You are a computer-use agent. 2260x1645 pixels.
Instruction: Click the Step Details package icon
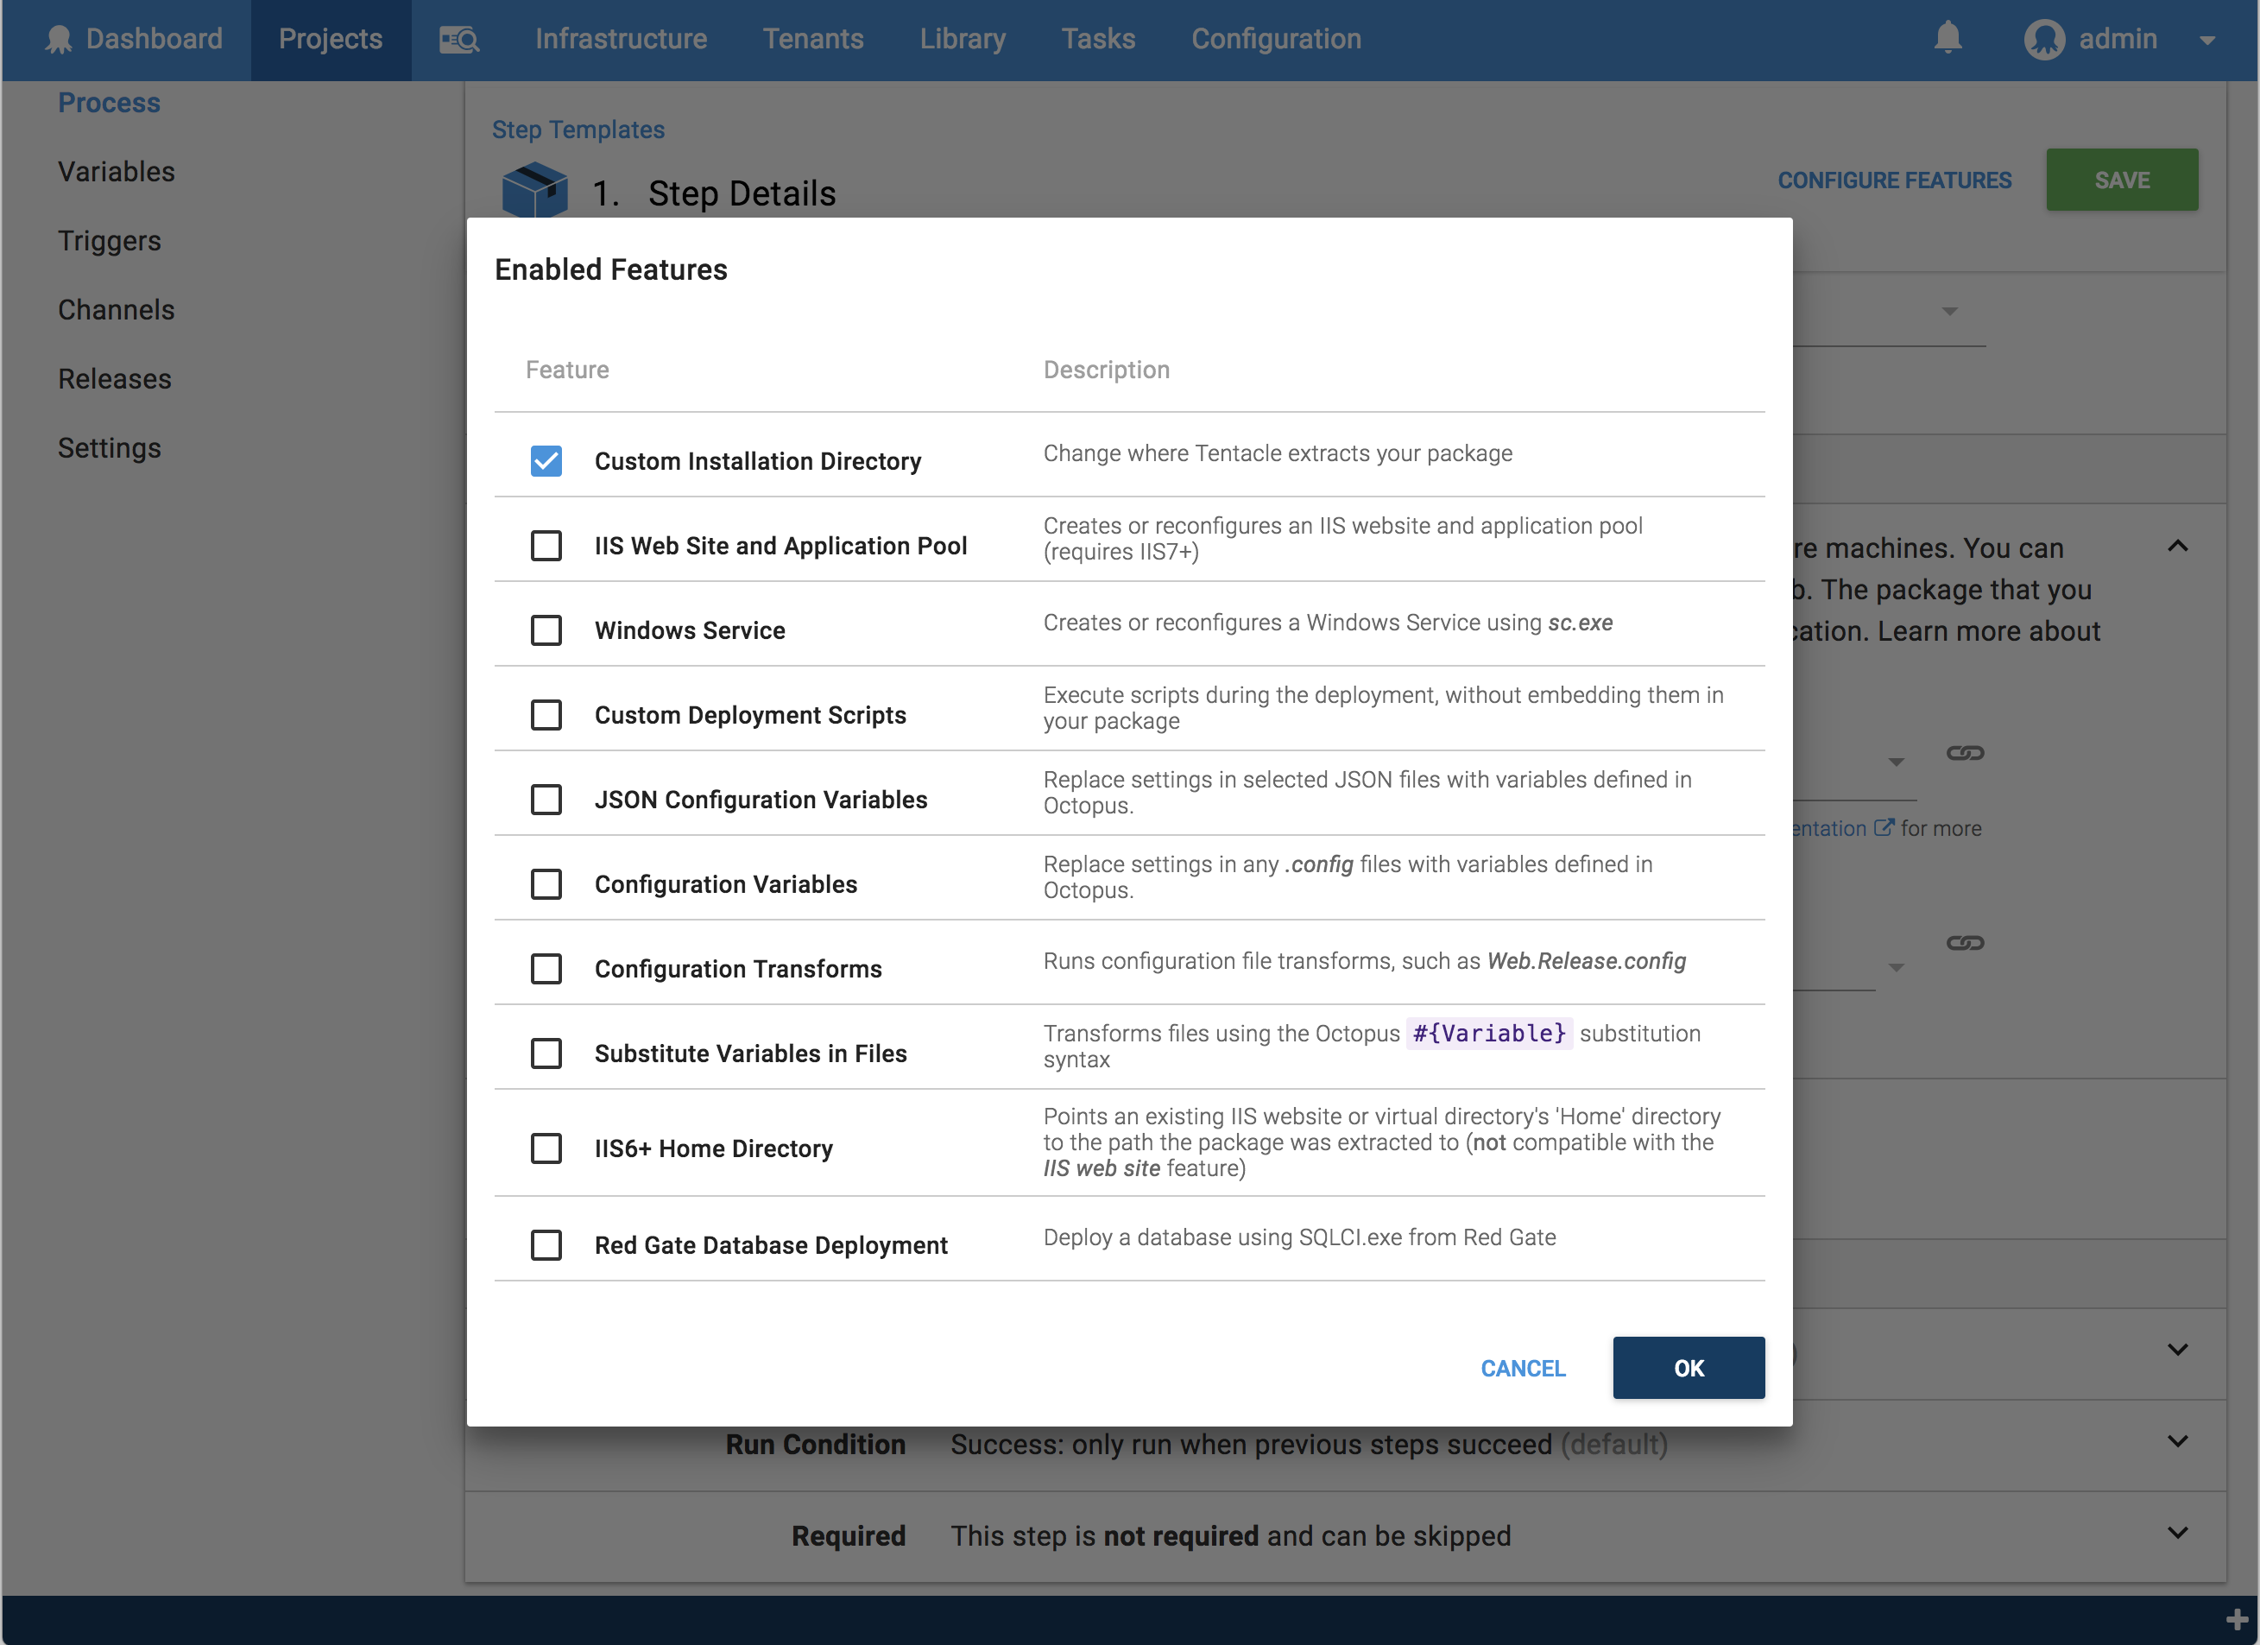(x=535, y=189)
